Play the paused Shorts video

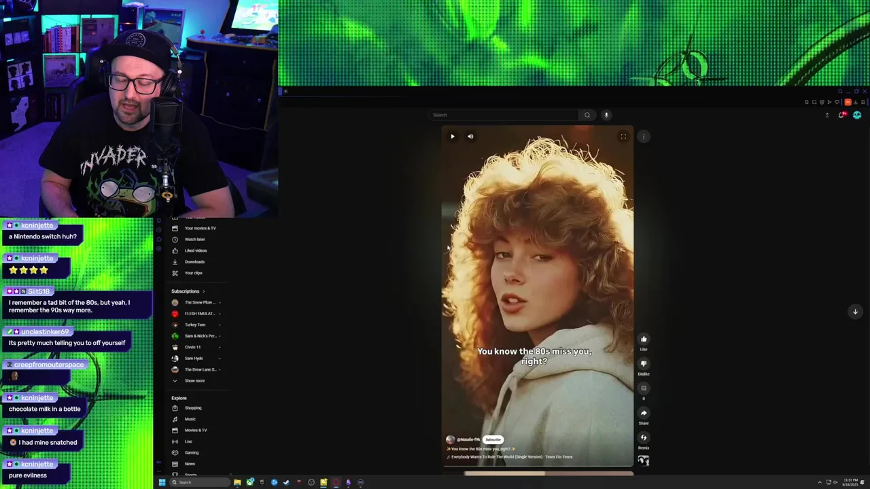[x=453, y=137]
